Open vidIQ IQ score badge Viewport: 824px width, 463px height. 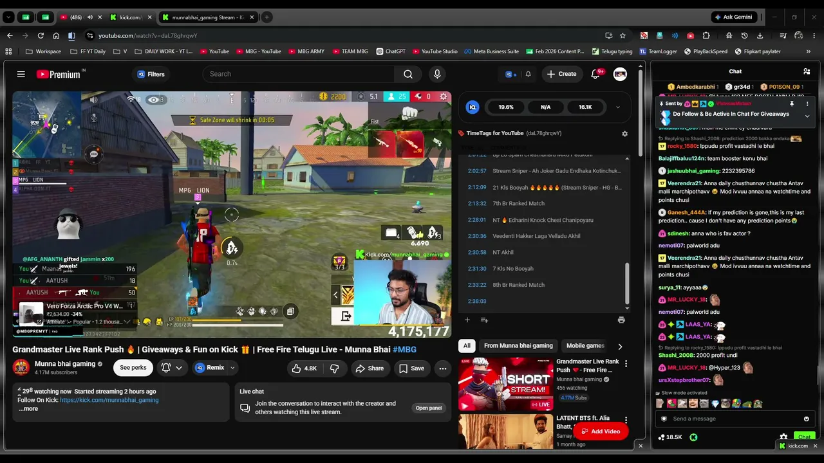473,107
